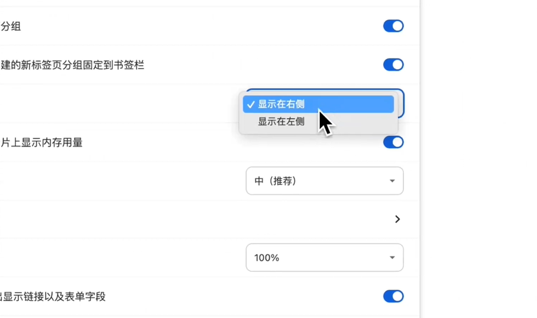Switch off 显示链接以及表单字段 toggle

[393, 297]
